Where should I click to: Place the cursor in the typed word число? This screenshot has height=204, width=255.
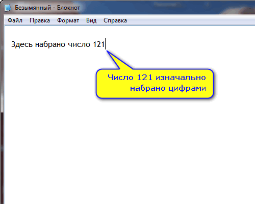pyautogui.click(x=79, y=44)
